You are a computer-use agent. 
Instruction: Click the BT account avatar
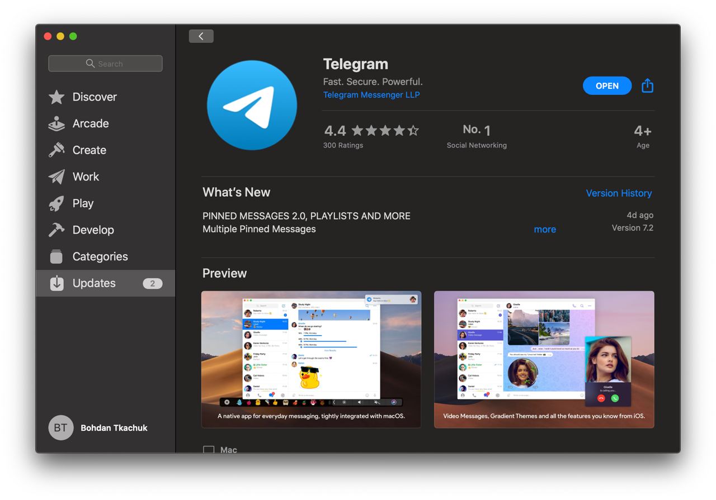click(x=61, y=428)
